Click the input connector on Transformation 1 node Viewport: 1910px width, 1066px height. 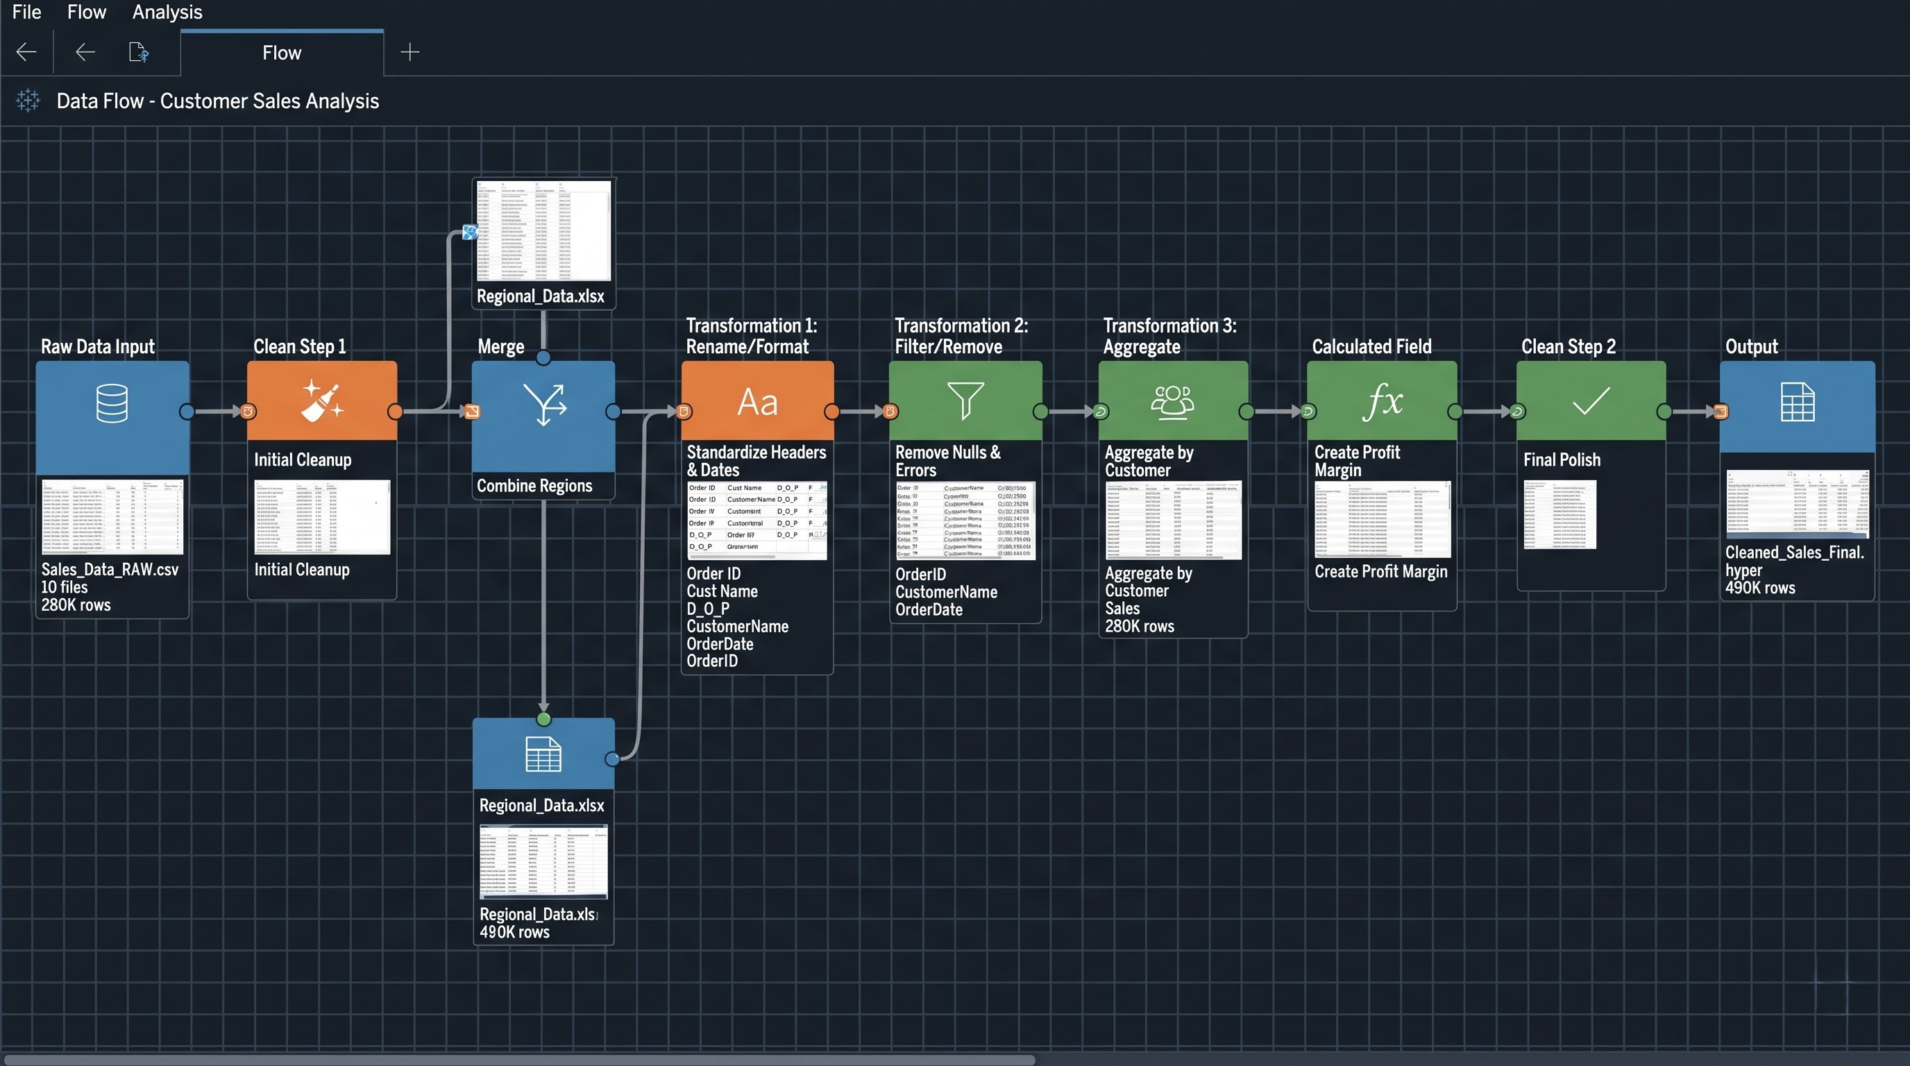point(684,412)
